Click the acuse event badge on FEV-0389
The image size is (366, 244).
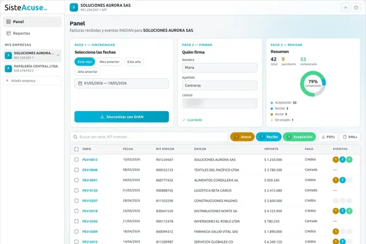coord(335,231)
